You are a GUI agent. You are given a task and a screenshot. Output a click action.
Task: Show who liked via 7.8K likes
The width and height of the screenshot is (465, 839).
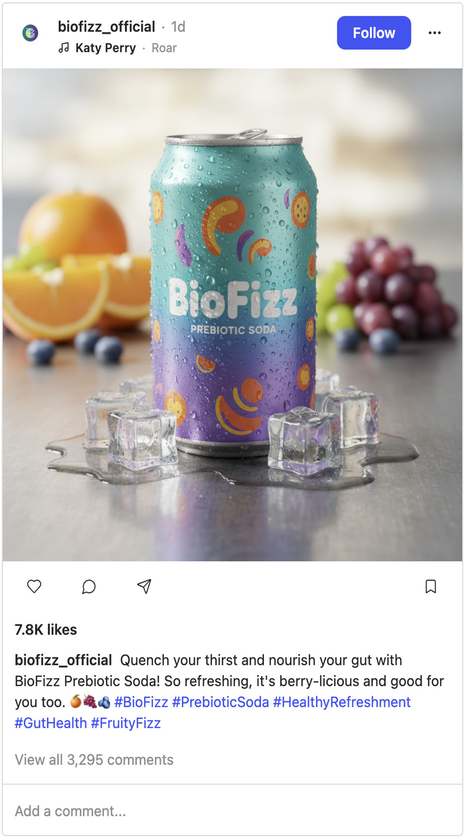tap(46, 629)
